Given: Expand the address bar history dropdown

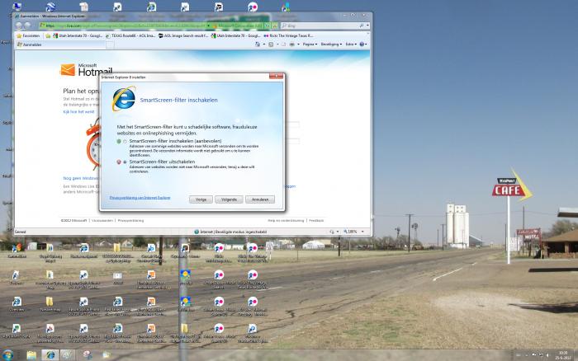Looking at the screenshot, I should (x=209, y=26).
